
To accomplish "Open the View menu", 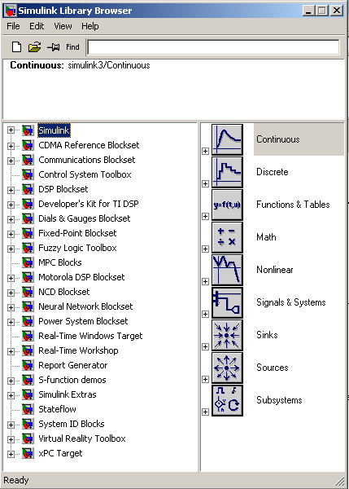I will (x=63, y=26).
